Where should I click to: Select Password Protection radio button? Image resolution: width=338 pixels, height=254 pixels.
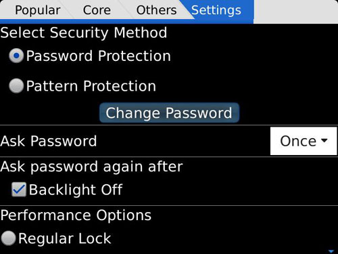click(16, 56)
